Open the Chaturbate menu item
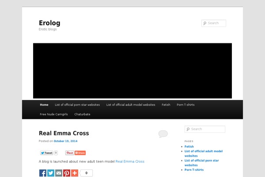 tap(82, 114)
